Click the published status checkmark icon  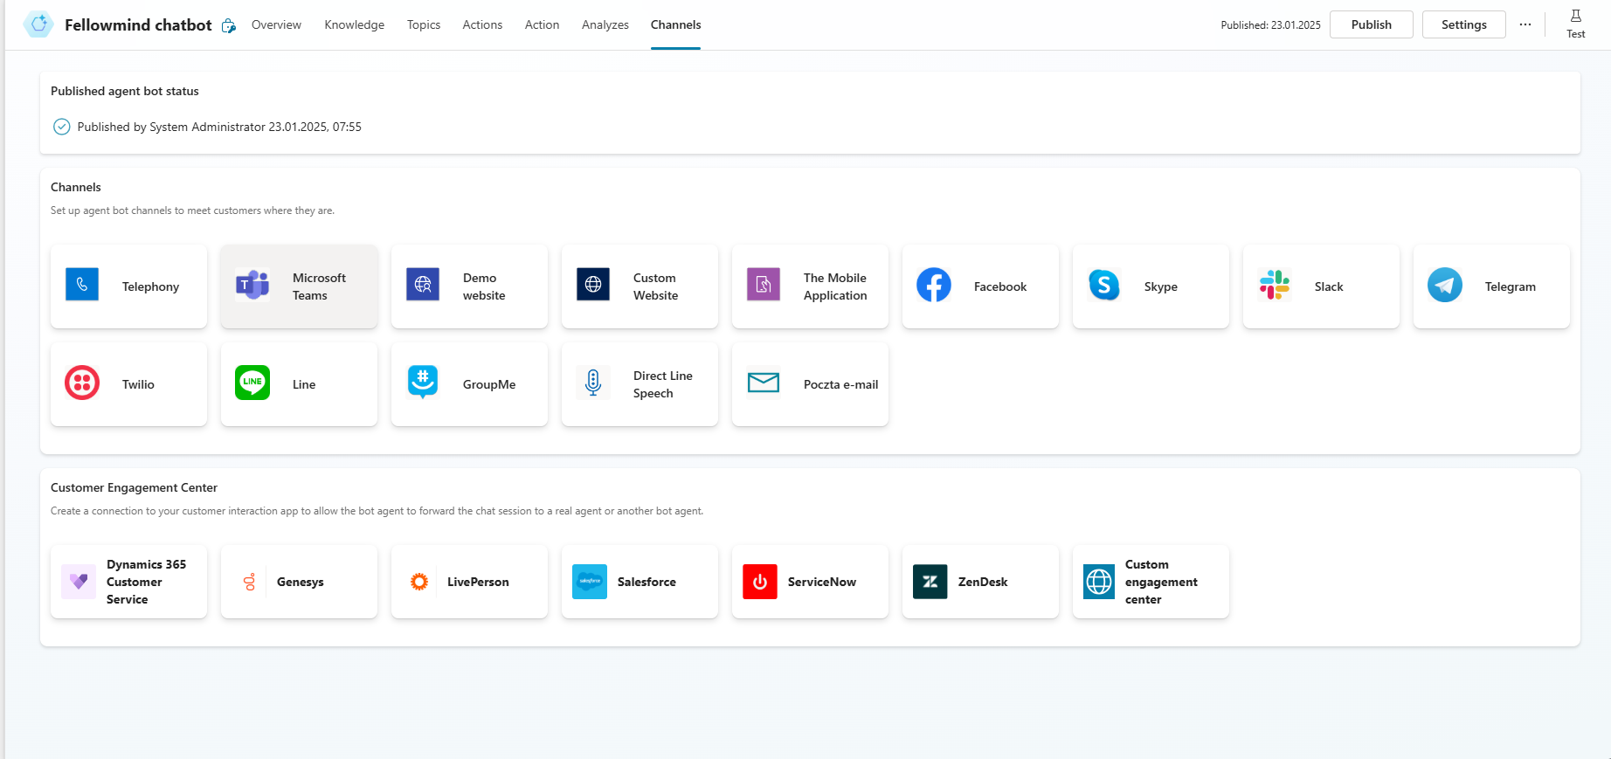click(61, 127)
